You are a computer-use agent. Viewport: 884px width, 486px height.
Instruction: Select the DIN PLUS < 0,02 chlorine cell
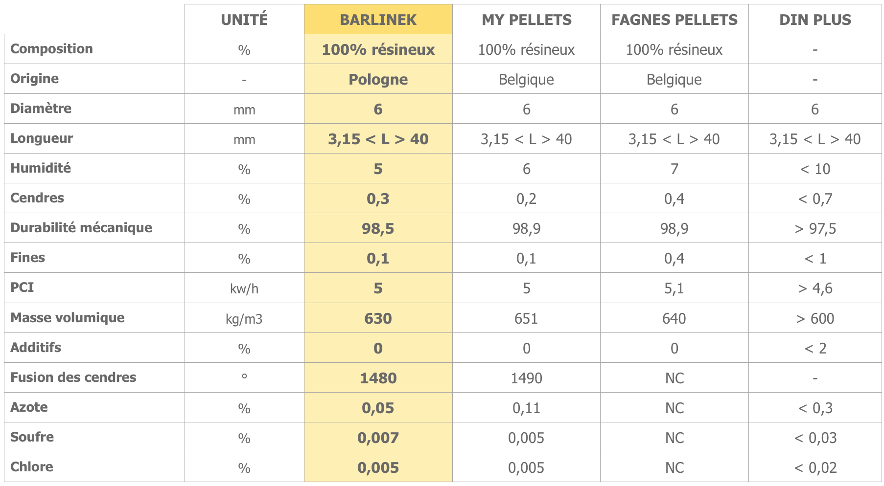tap(815, 467)
